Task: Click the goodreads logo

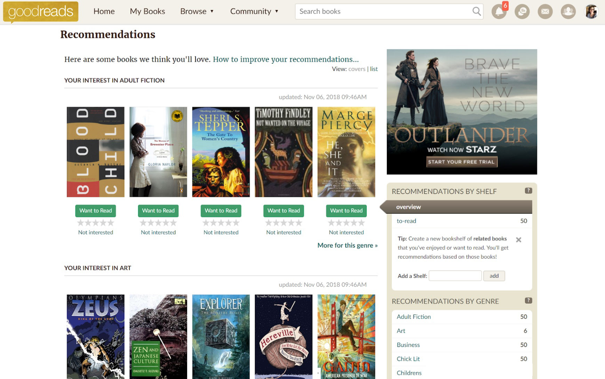Action: [41, 12]
